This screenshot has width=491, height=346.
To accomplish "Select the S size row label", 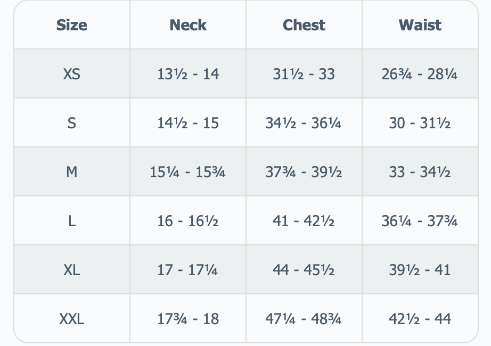I will click(72, 123).
